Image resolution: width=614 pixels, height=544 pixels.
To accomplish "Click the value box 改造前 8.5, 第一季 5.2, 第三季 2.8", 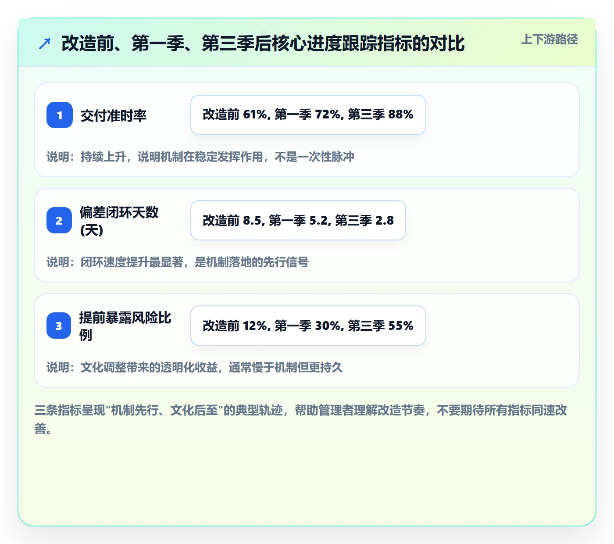I will tap(298, 220).
